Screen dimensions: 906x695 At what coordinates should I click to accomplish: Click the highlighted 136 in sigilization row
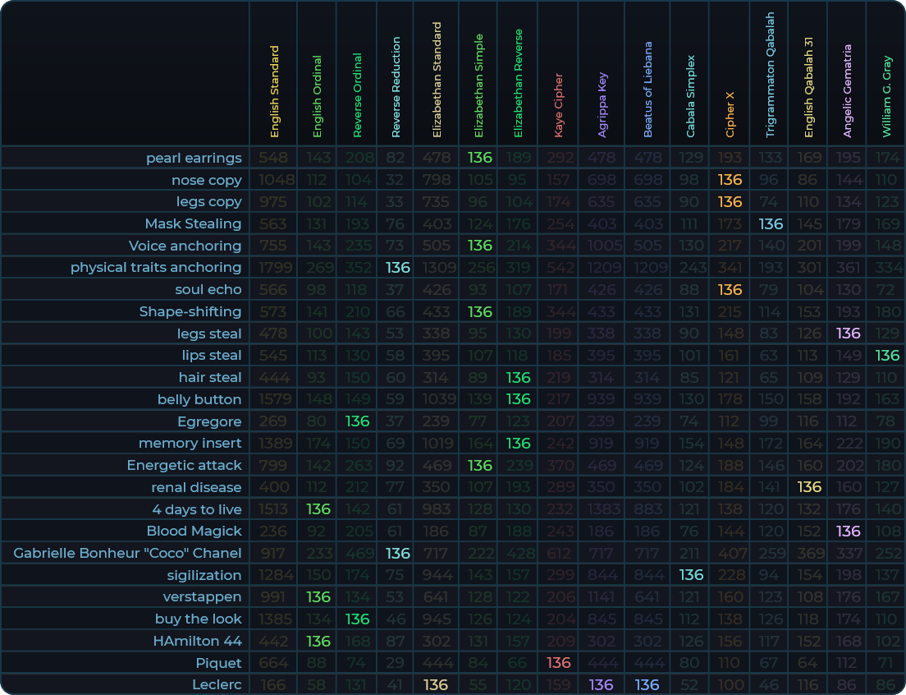[x=691, y=575]
